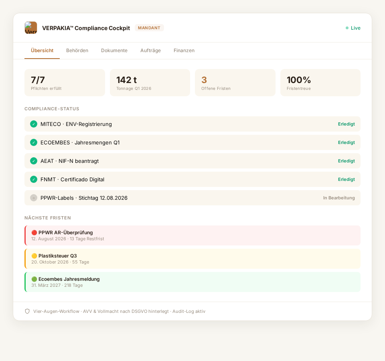Click the 12. August 2026 · 13 Tage Restfrist text

click(x=67, y=239)
